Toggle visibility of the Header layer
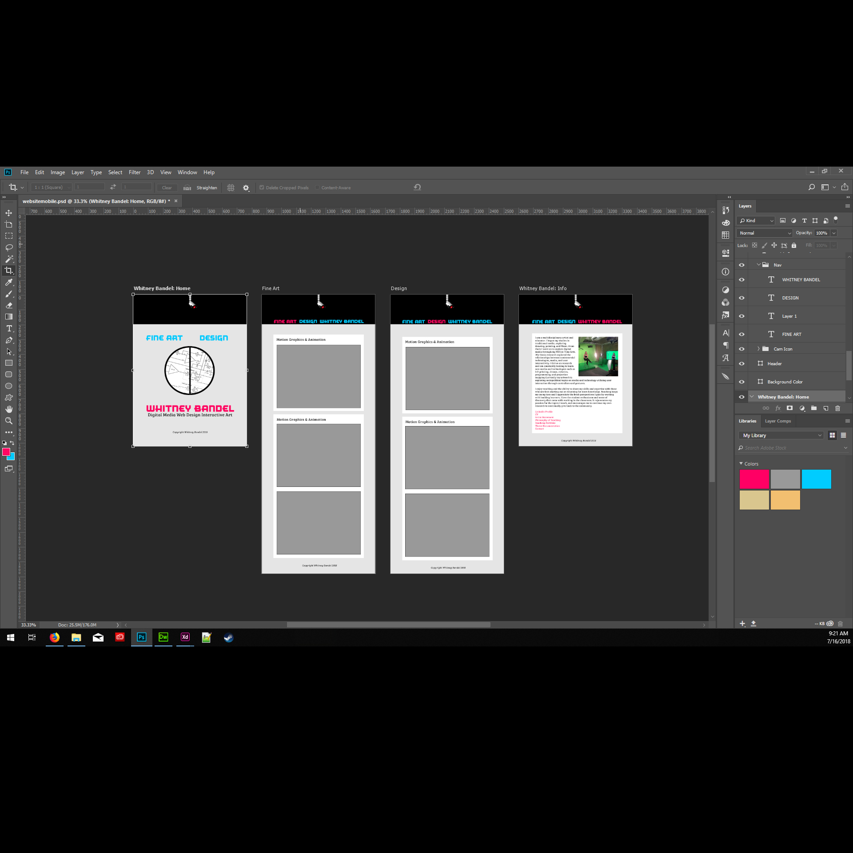 [x=741, y=363]
